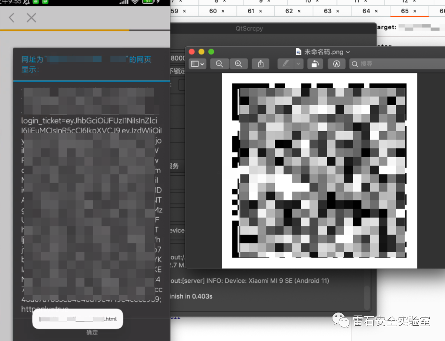
Task: Click the pixelated QR code image
Action: [319, 171]
